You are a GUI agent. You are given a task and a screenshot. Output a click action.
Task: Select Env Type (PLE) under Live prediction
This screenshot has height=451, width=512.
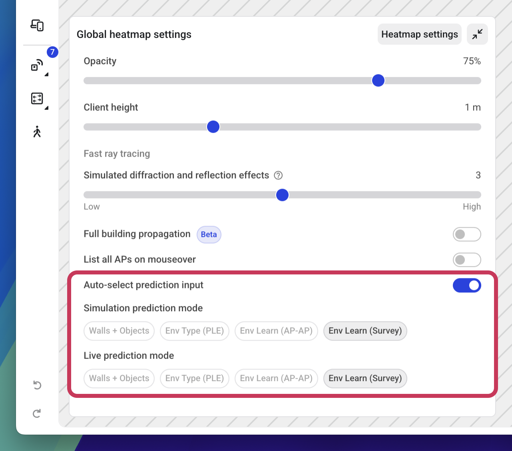195,379
